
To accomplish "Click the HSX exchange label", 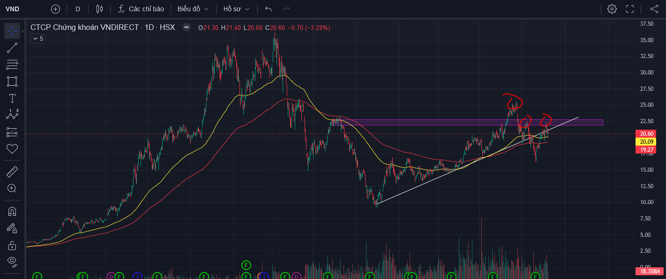I will coord(167,28).
